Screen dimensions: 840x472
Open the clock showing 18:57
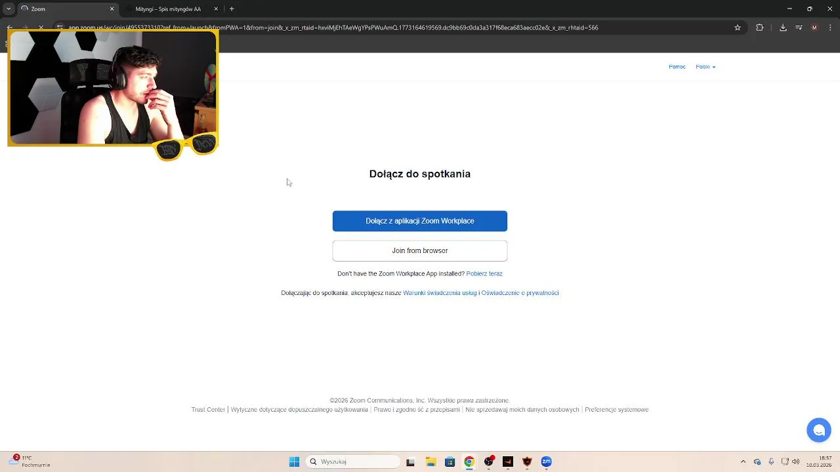pyautogui.click(x=819, y=462)
